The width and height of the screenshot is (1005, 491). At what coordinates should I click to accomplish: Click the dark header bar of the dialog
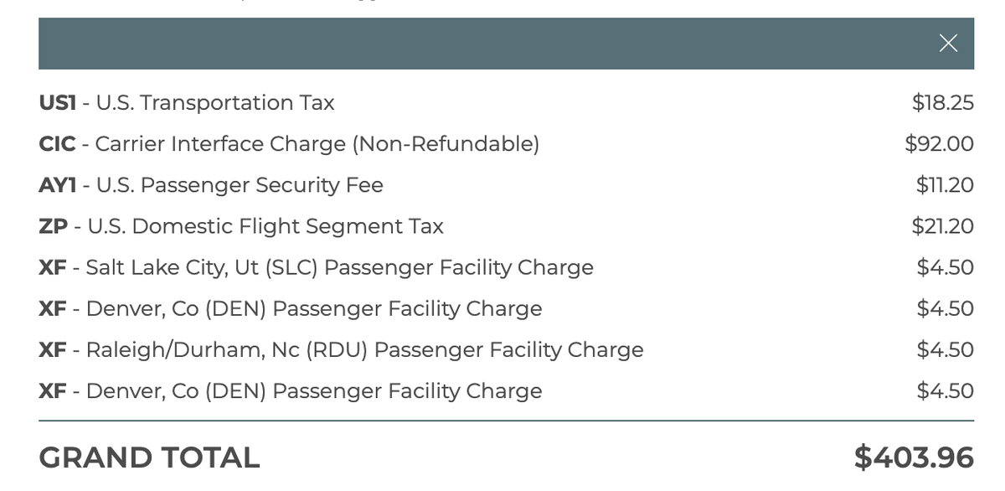pyautogui.click(x=502, y=43)
